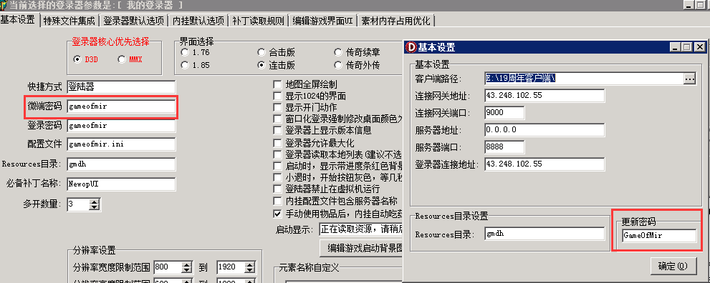The width and height of the screenshot is (710, 283).
Task: Toggle 登录器允许最大化 checkbox
Action: pyautogui.click(x=277, y=144)
